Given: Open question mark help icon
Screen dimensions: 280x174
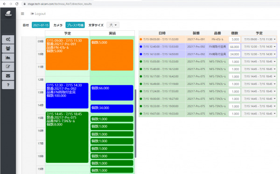Looking at the screenshot, I should pos(8,85).
